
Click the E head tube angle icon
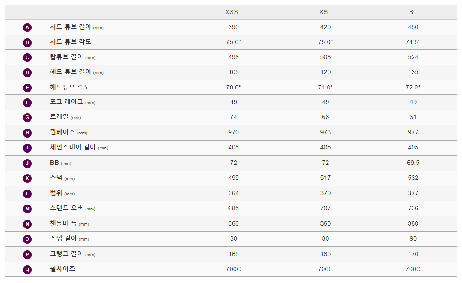tap(27, 88)
